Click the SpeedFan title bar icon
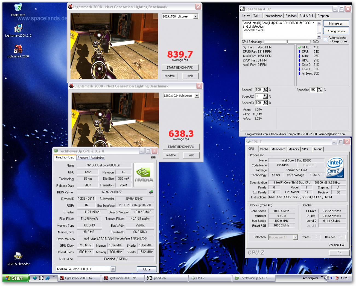This screenshot has width=356, height=286. (242, 9)
